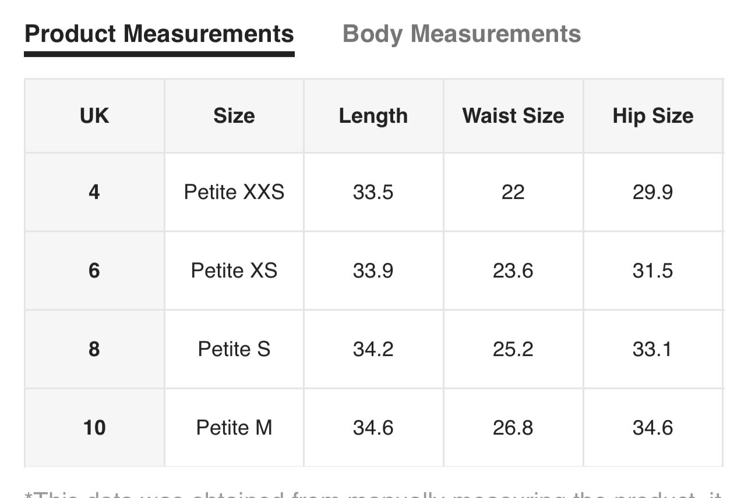Click the Size column header
The height and width of the screenshot is (498, 748).
tap(234, 116)
